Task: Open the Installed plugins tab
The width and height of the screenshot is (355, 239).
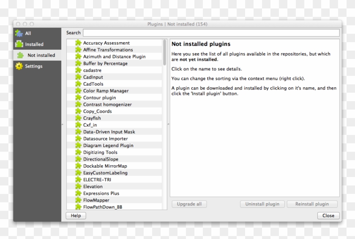Action: coord(37,44)
